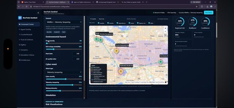
Task: Click the Backend: Healthy status indicator
Action: click(159, 13)
